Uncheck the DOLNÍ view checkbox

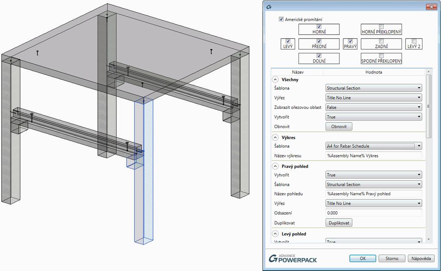pos(319,55)
